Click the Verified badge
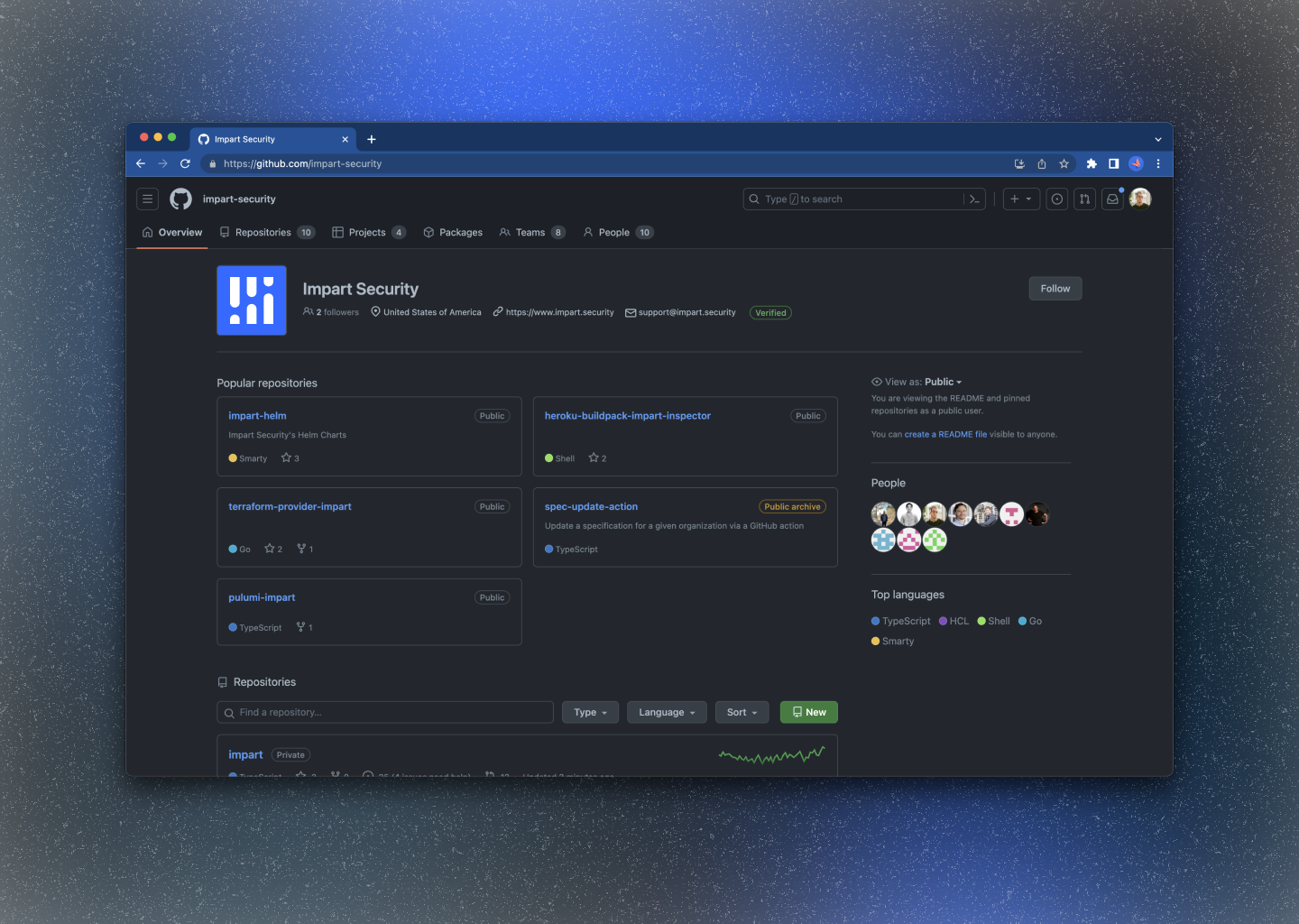Image resolution: width=1299 pixels, height=924 pixels. pos(770,313)
